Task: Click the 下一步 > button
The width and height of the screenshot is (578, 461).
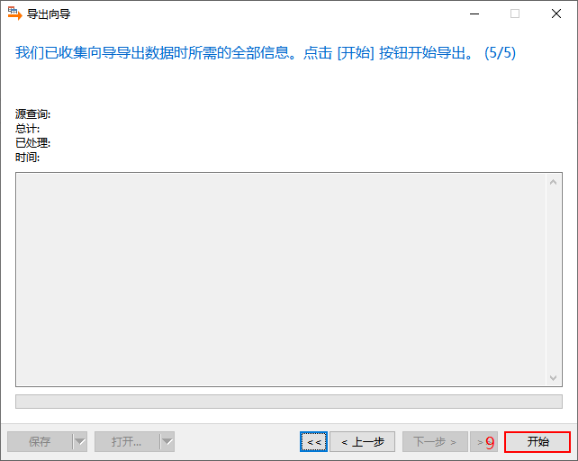Action: coord(435,441)
